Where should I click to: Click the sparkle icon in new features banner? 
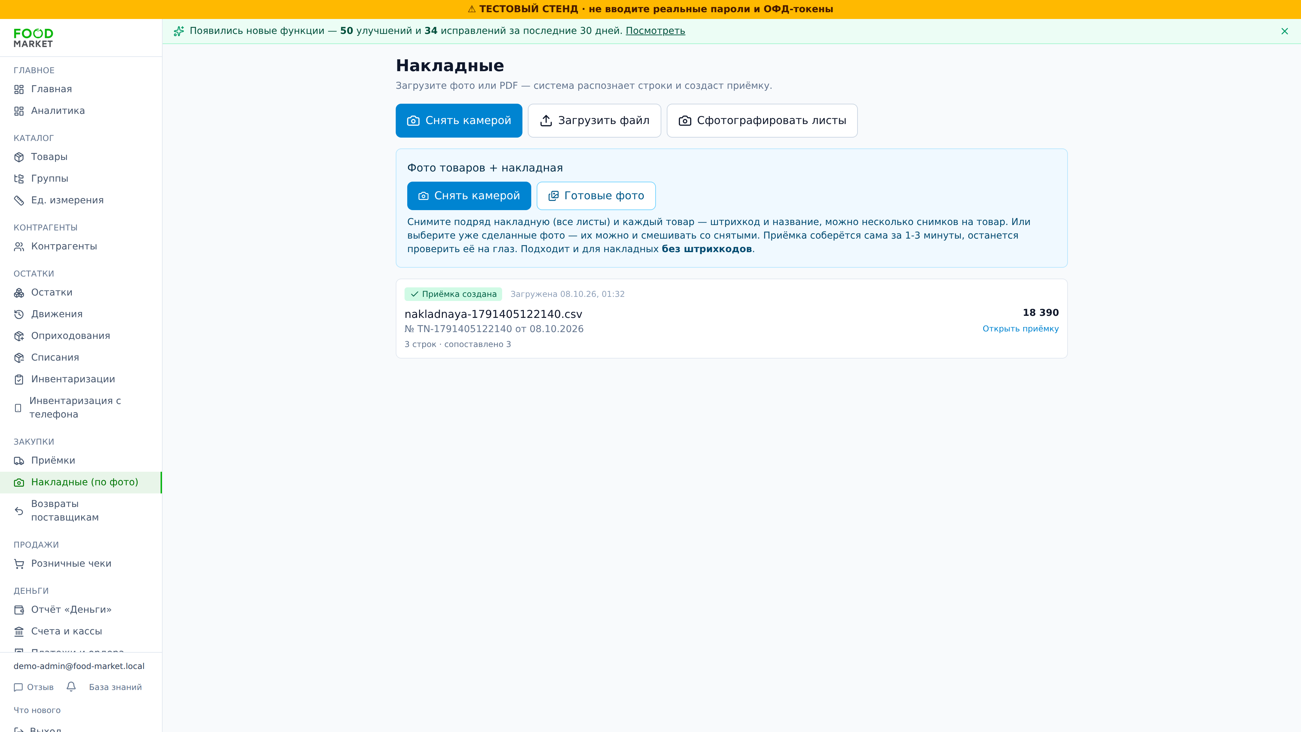pyautogui.click(x=179, y=31)
